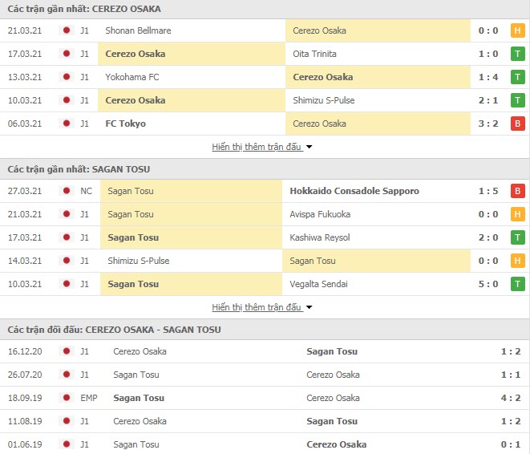Click the NC competition label on 27.03.21 row
The image size is (530, 454).
coord(86,191)
